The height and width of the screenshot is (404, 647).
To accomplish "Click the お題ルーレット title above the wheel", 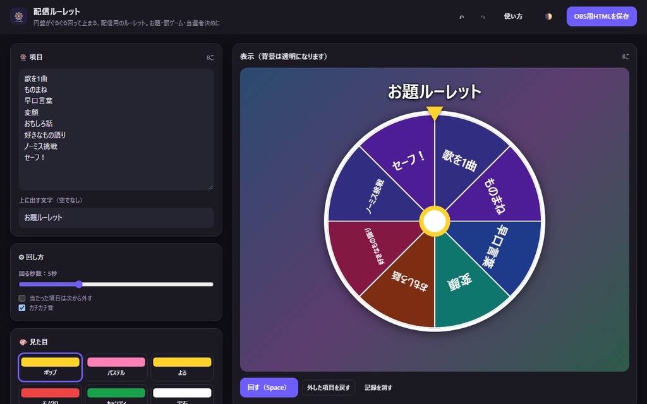I will [x=435, y=92].
